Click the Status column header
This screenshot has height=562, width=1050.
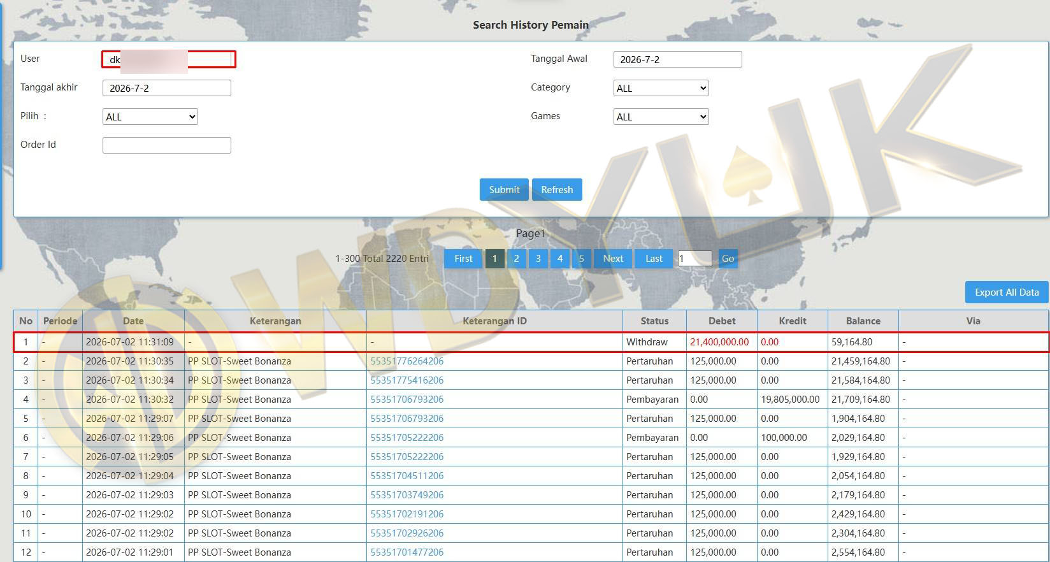(x=654, y=321)
